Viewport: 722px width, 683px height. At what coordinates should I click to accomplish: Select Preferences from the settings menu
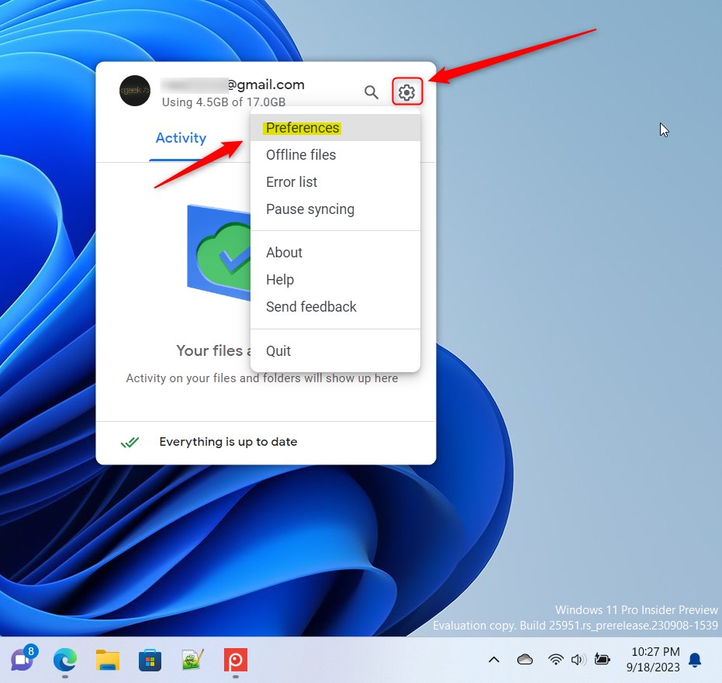[x=302, y=128]
